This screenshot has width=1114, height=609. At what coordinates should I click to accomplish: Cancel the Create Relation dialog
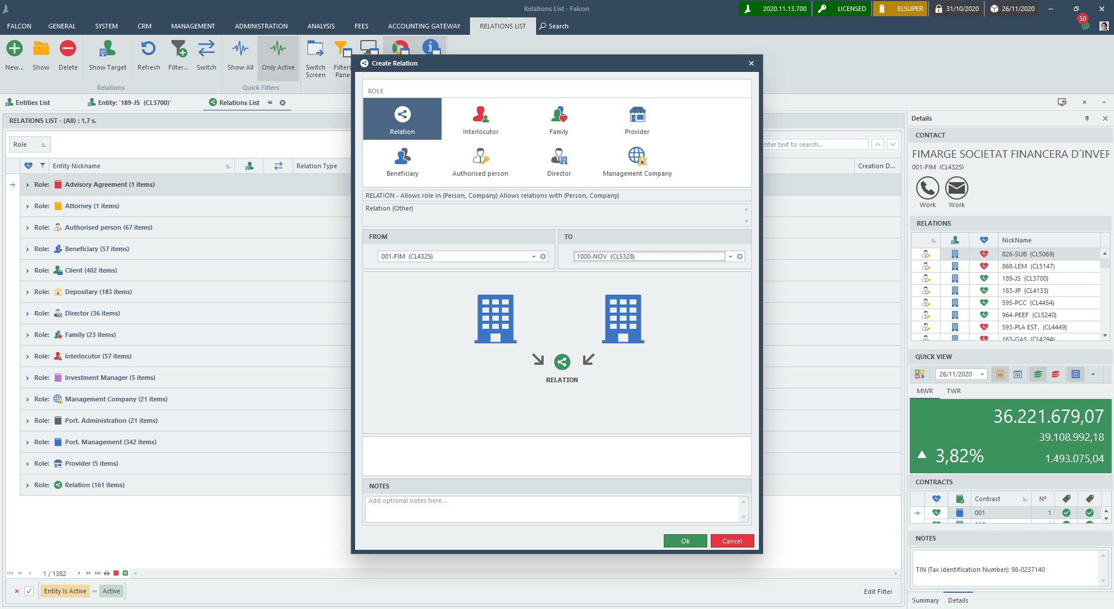[x=732, y=541]
